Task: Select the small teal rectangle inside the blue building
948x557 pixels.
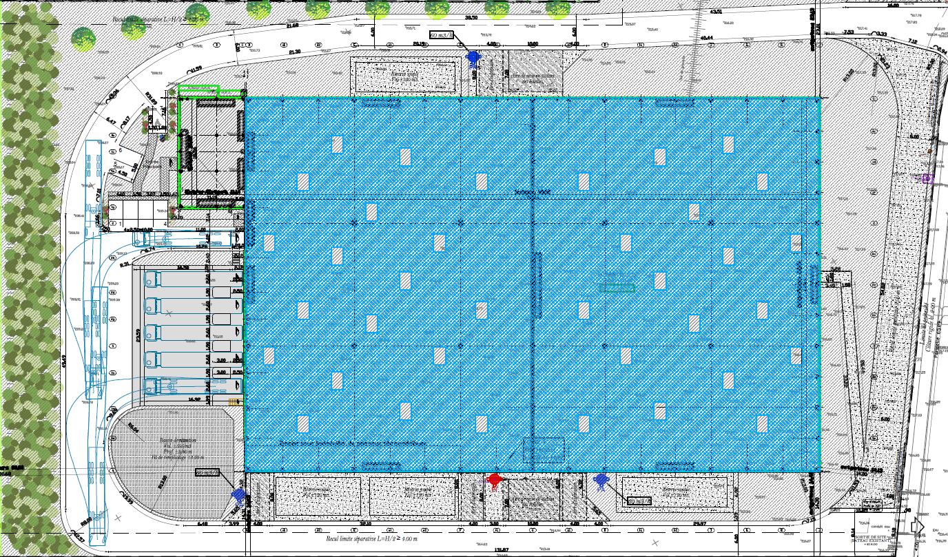Action: point(618,288)
